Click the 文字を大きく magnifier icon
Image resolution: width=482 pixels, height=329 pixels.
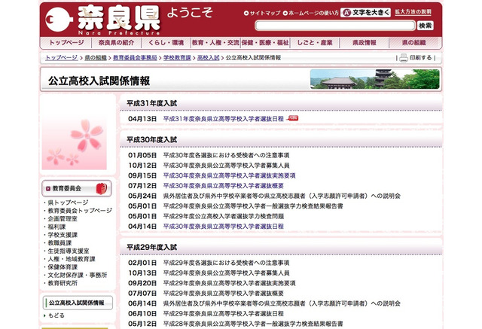346,13
